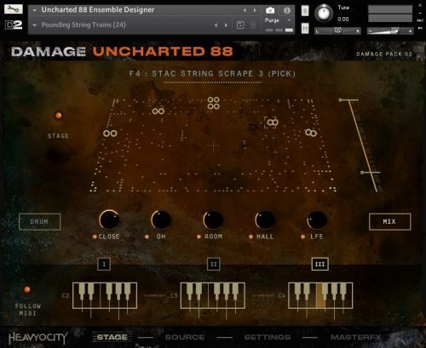Select the far-left mic position icon on stage
Viewport: 426px width, 348px height.
(110, 134)
